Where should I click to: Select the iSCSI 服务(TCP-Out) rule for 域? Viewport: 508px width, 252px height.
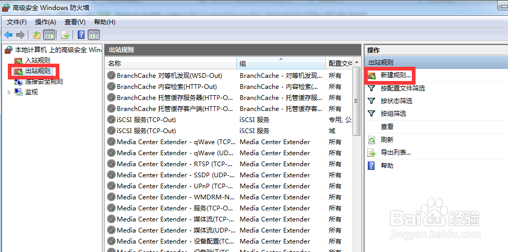[x=146, y=130]
